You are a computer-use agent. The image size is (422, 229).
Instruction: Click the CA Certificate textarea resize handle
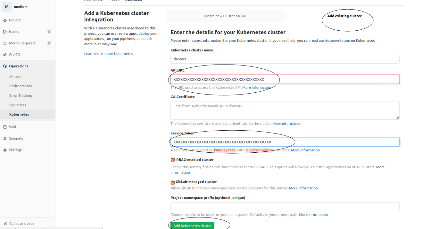point(397,118)
